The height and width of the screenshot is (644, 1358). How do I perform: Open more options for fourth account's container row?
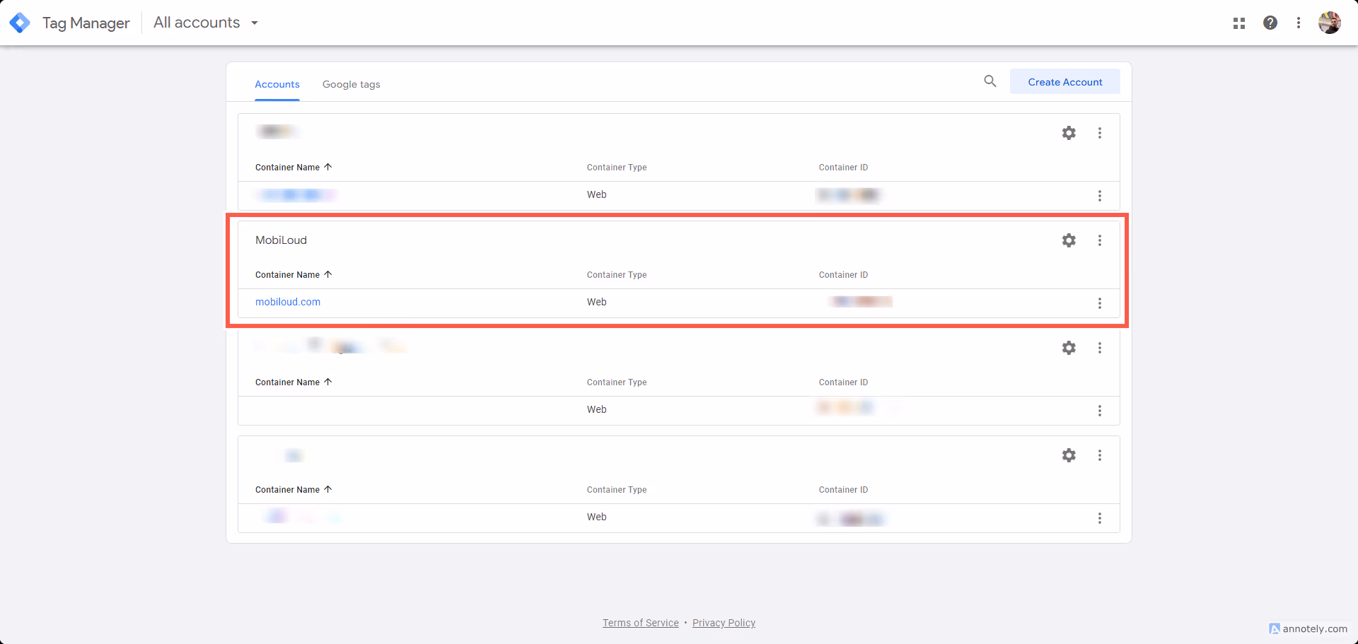[x=1100, y=518]
